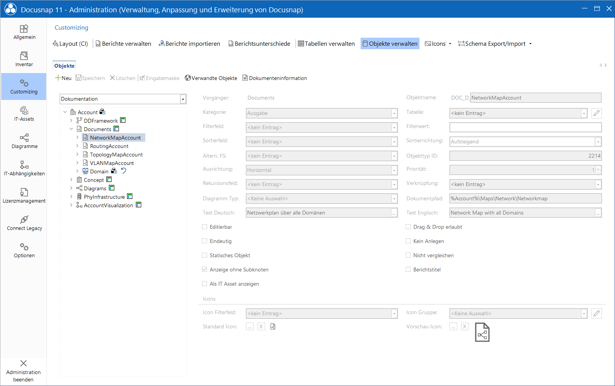Click the Docusnap logo in title bar
This screenshot has width=615, height=386.
coord(10,9)
